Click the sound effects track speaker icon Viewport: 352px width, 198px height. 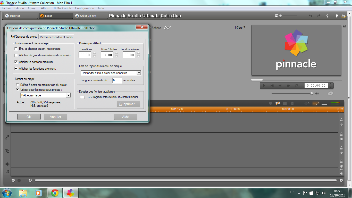click(x=7, y=164)
